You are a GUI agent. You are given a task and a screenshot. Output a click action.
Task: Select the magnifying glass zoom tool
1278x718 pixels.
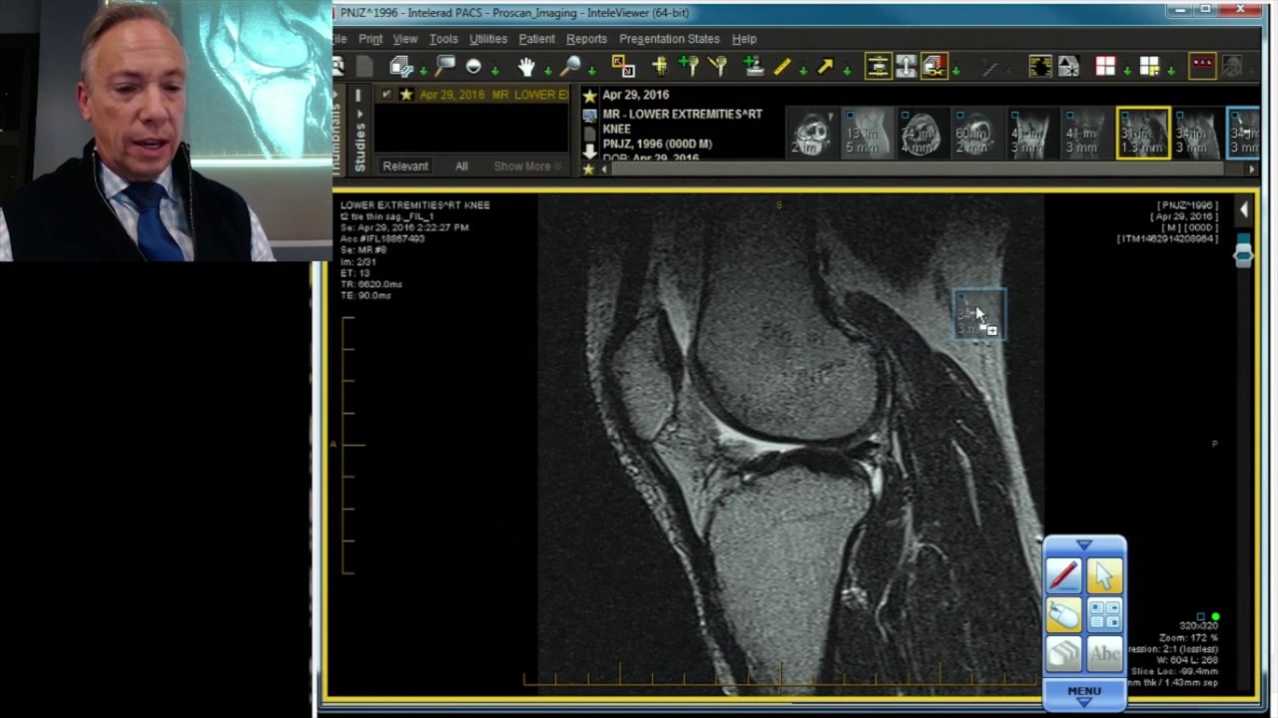click(x=571, y=67)
